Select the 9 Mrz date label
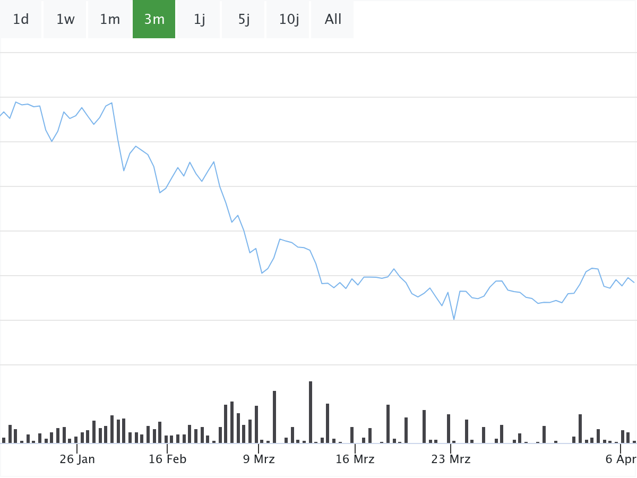This screenshot has height=478, width=637. click(x=259, y=459)
